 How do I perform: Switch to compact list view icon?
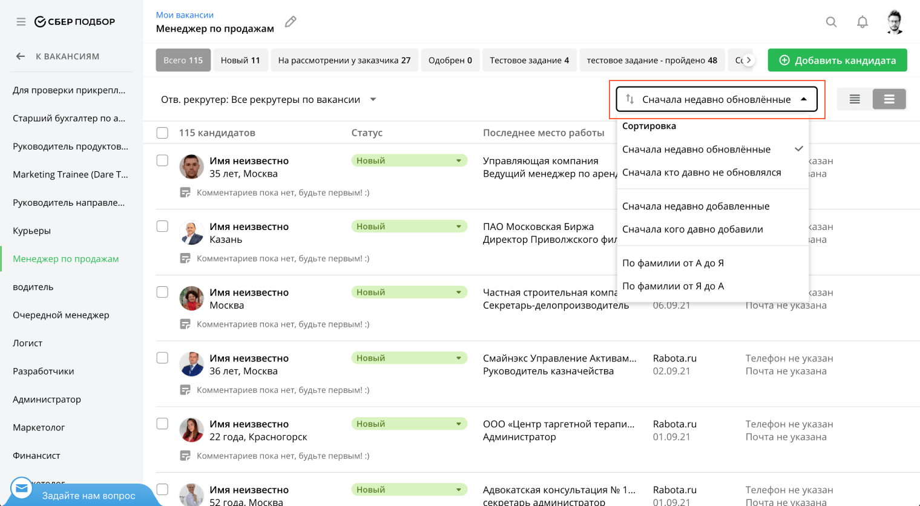coord(855,99)
